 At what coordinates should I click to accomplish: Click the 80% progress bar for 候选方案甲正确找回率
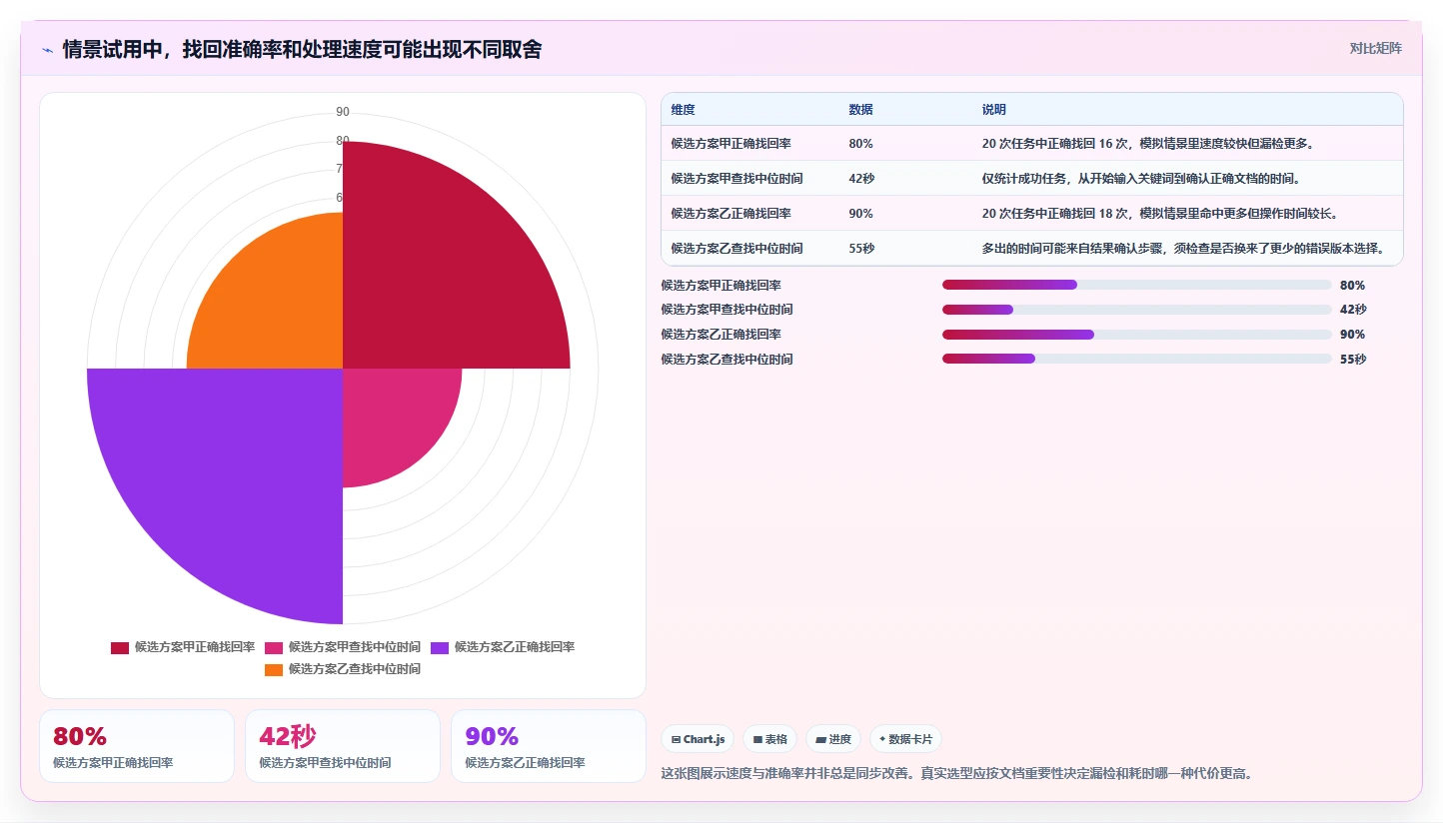[1137, 285]
